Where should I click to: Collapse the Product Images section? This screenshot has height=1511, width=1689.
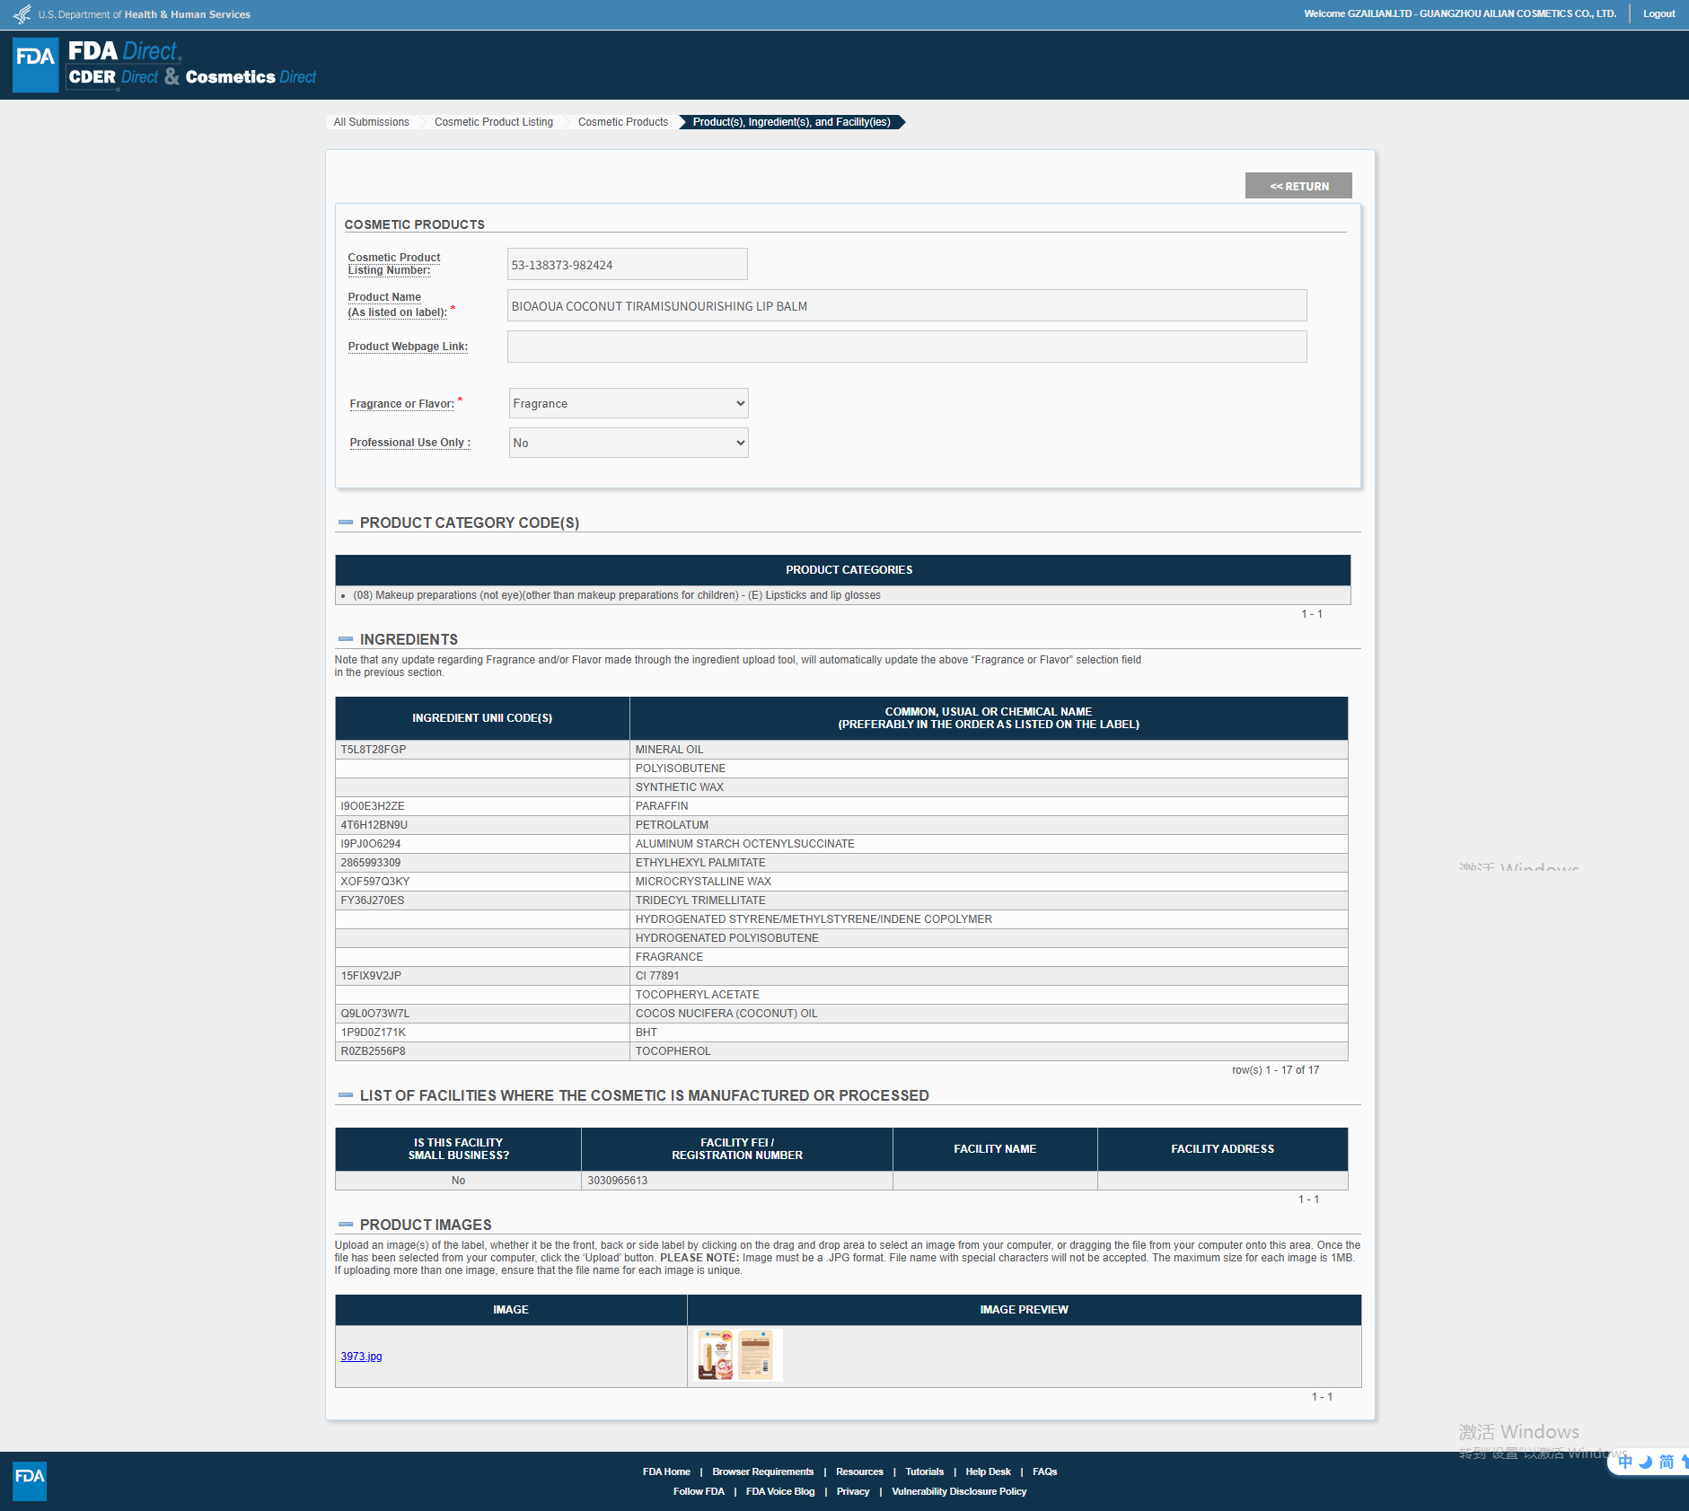coord(346,1225)
